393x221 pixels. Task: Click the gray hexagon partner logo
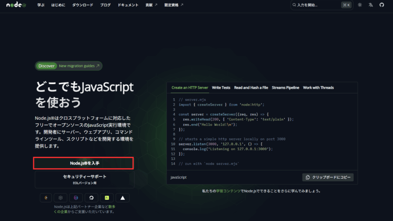[61, 198]
